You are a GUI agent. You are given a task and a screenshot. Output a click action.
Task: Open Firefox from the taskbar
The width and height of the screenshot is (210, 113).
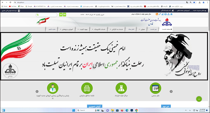(x=122, y=110)
